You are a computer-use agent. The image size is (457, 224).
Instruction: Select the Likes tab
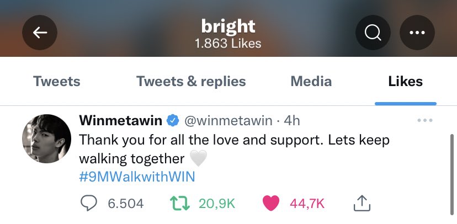click(x=406, y=81)
